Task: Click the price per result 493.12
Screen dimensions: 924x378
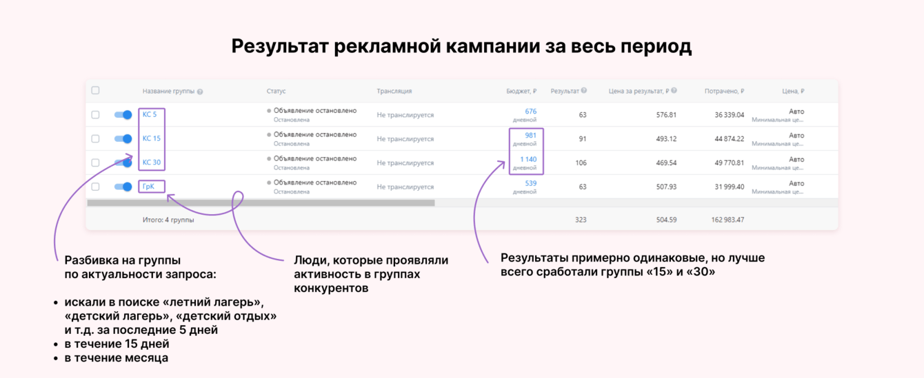Action: tap(666, 139)
